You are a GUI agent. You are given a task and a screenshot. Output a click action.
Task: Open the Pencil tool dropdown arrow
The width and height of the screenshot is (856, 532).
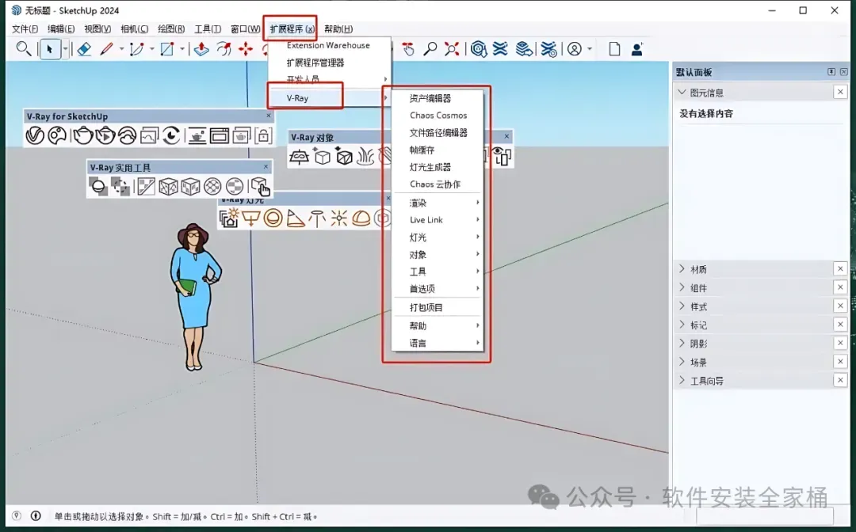point(121,49)
